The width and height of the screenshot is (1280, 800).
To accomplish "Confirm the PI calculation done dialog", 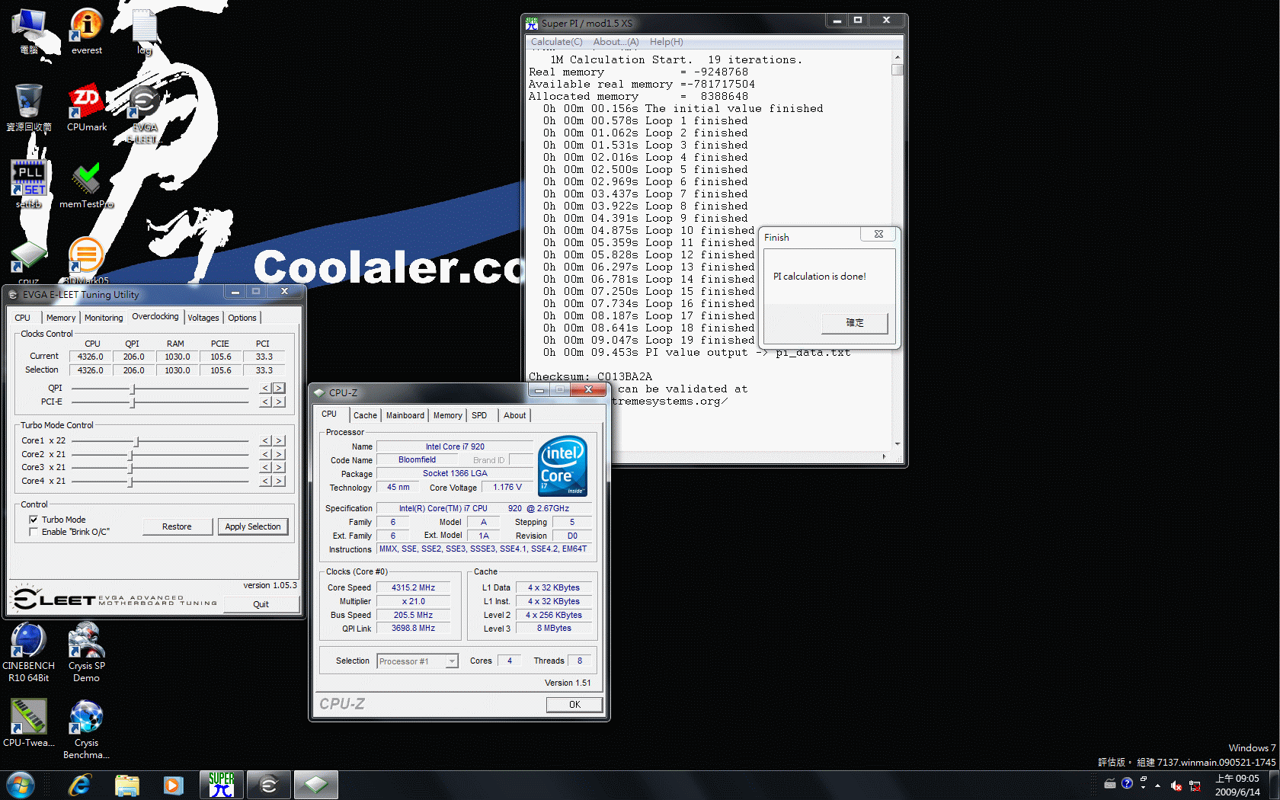I will pyautogui.click(x=855, y=323).
